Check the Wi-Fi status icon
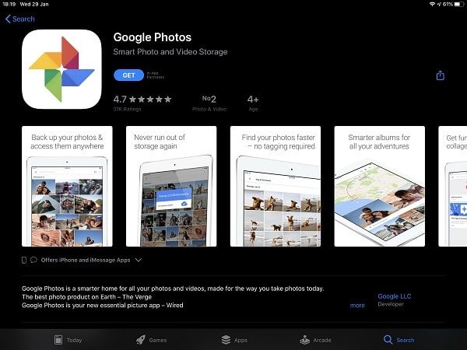Screen dimensions: 467x350 [432, 4]
